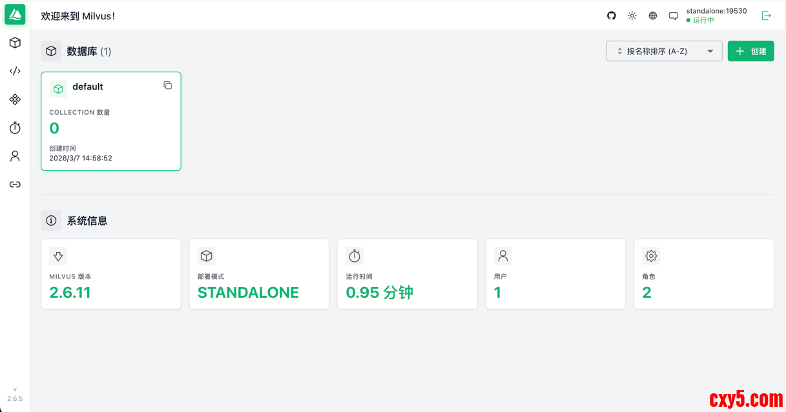Open the system view diamond-grid sidebar icon
Image resolution: width=786 pixels, height=412 pixels.
pyautogui.click(x=15, y=99)
